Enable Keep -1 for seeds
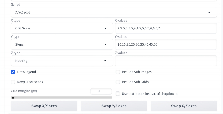 pyautogui.click(x=13, y=82)
